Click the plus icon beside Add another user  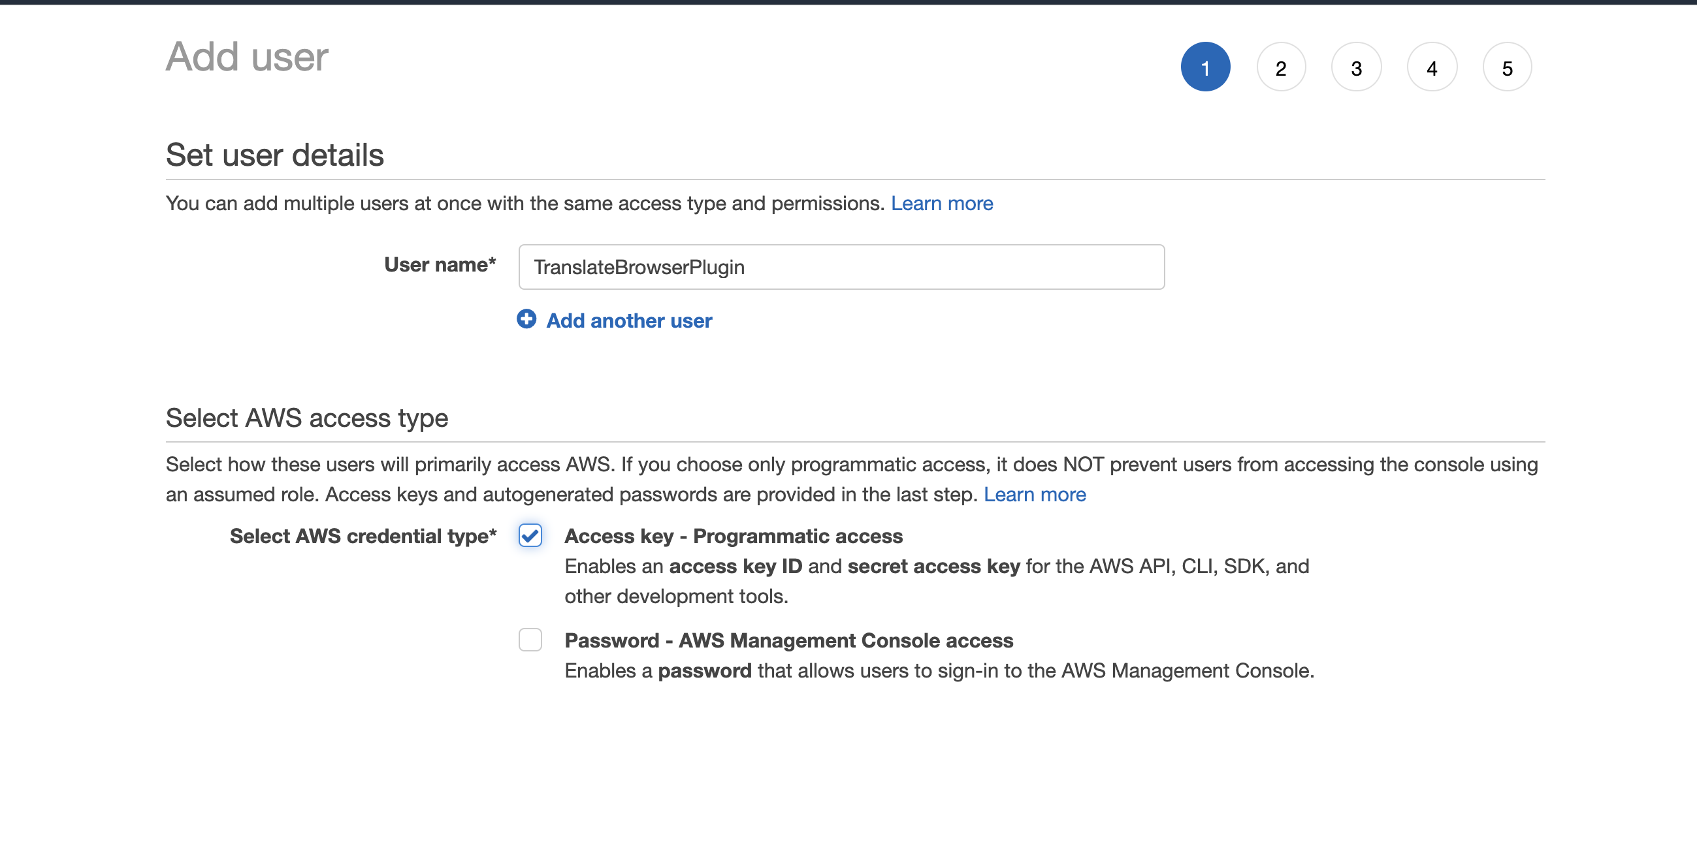point(526,319)
